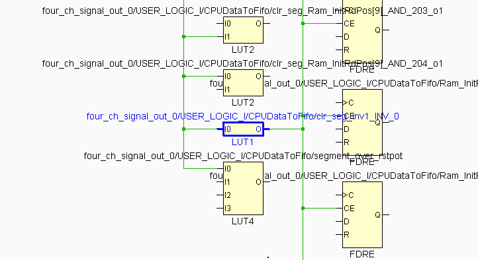Click the Q output of the bottom FDRE
Screen dimensions: 478x260
tap(378, 214)
